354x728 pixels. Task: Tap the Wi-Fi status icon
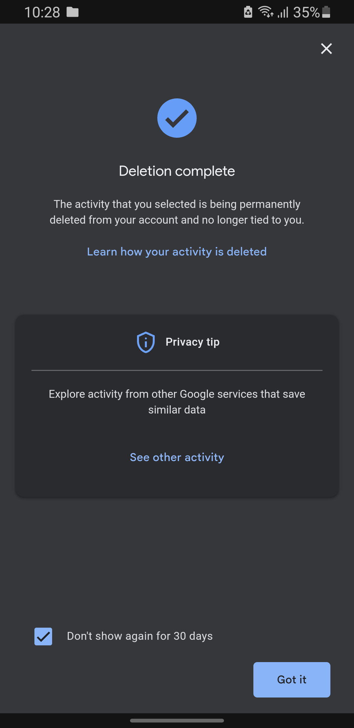tap(265, 12)
